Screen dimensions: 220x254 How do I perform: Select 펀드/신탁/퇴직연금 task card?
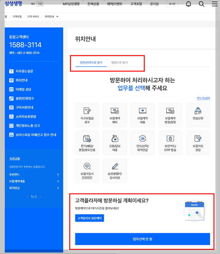click(x=143, y=143)
